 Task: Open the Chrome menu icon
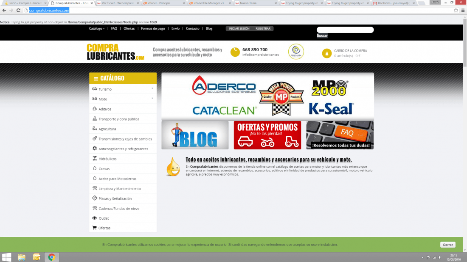point(463,11)
